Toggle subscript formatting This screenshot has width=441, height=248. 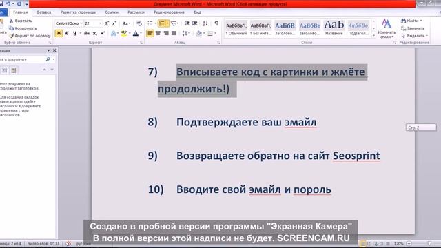(x=95, y=34)
